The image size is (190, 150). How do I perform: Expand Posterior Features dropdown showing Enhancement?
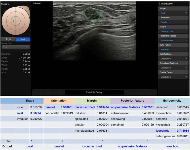point(173,40)
